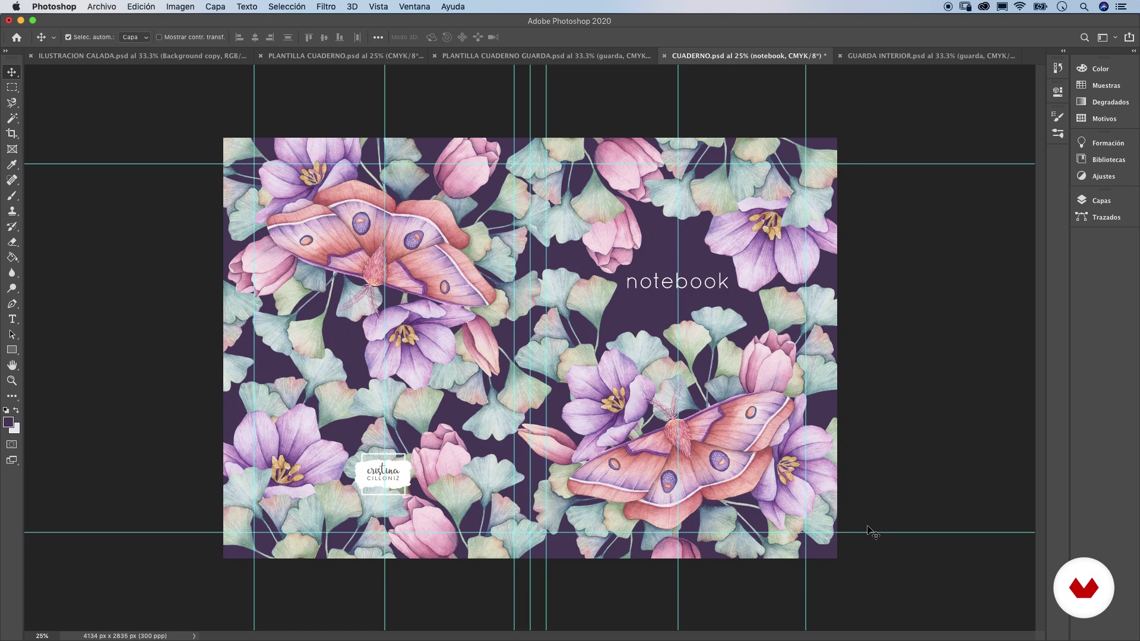
Task: Select the History Brush tool
Action: (x=12, y=226)
